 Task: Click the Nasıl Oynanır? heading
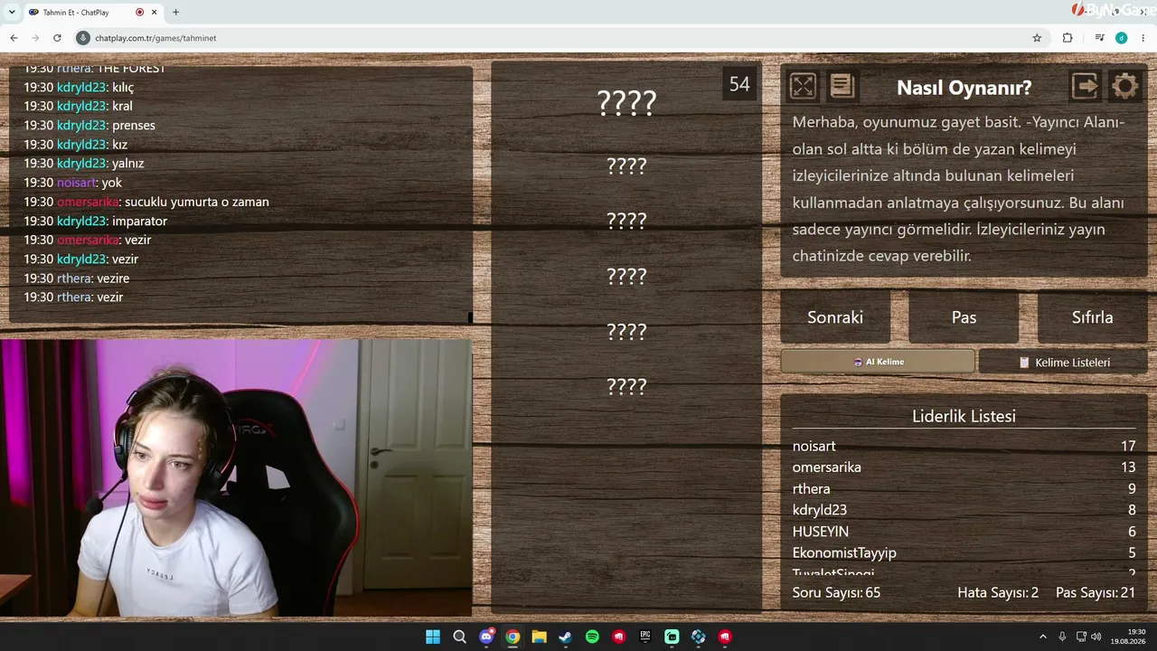coord(964,87)
